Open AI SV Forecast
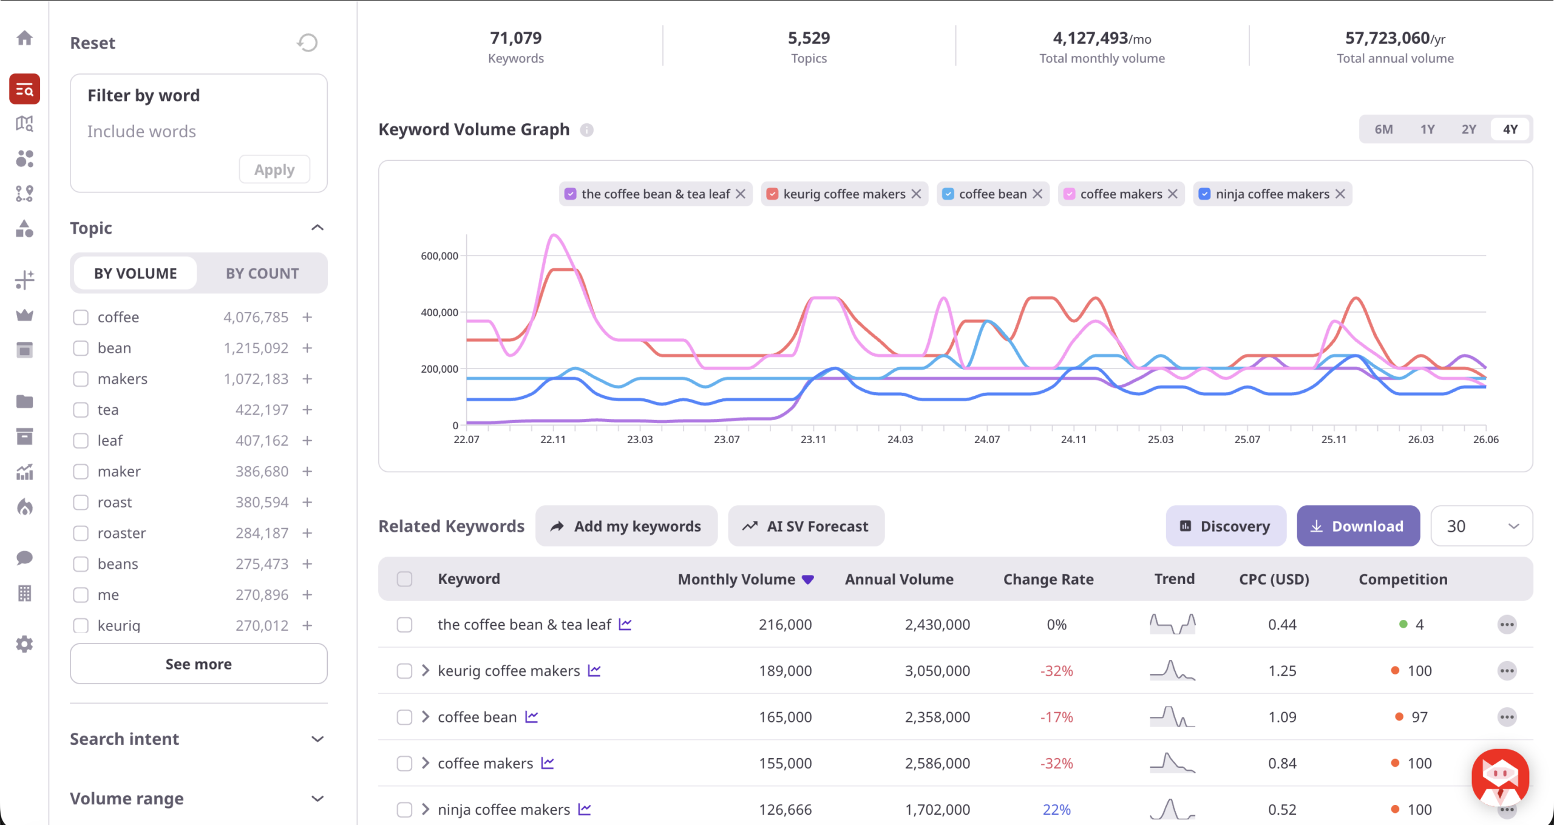1554x825 pixels. tap(806, 526)
